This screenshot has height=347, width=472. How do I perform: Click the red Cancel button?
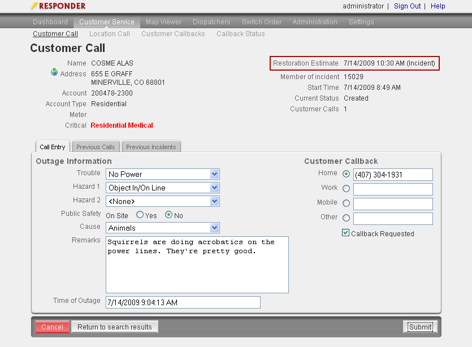[x=53, y=327]
